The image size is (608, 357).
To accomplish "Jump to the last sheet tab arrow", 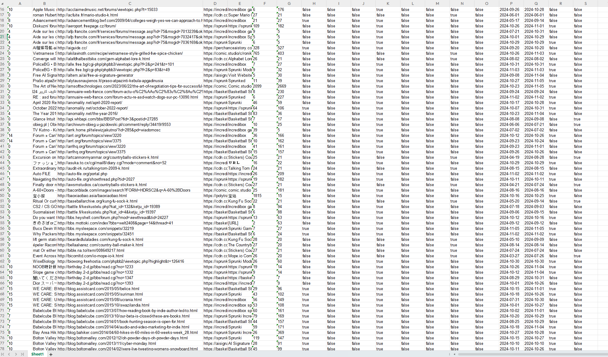I will 22,354.
